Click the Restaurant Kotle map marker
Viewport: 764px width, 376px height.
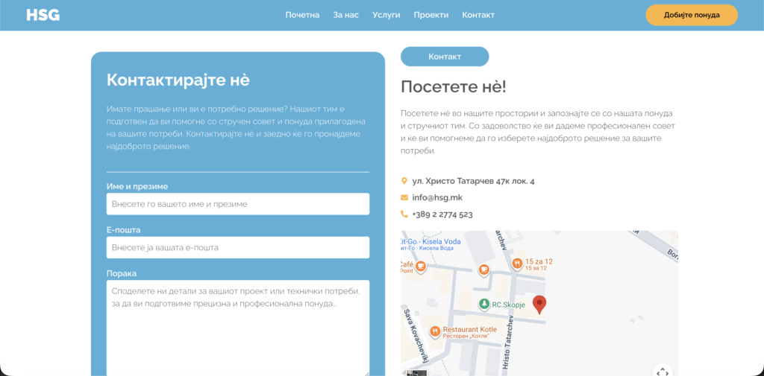coord(435,332)
